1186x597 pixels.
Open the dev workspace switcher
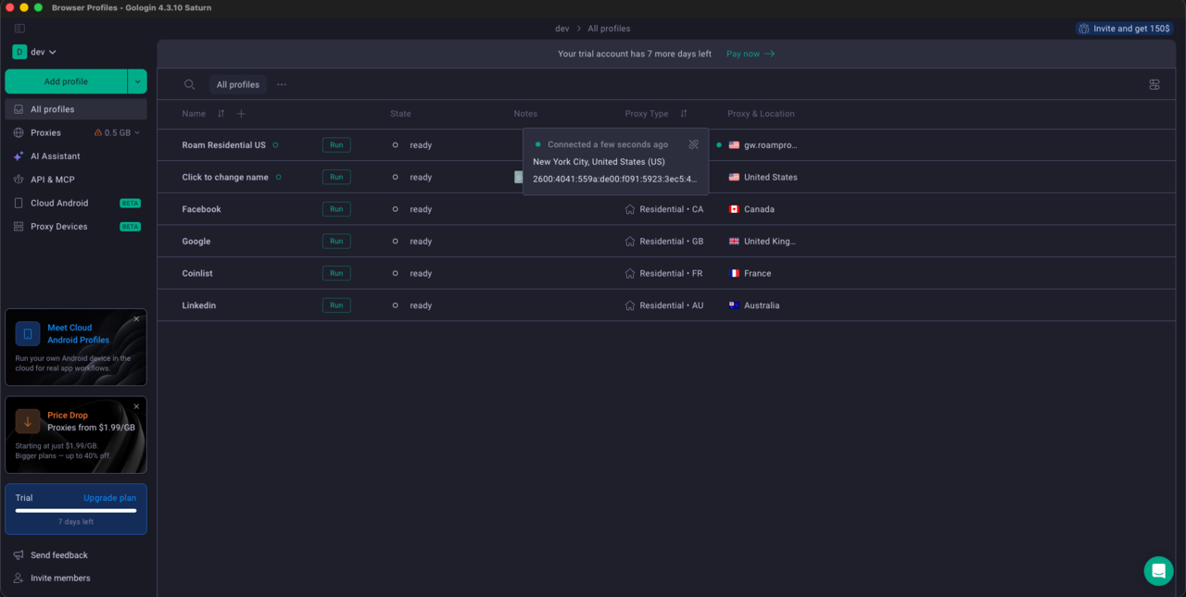pyautogui.click(x=35, y=52)
